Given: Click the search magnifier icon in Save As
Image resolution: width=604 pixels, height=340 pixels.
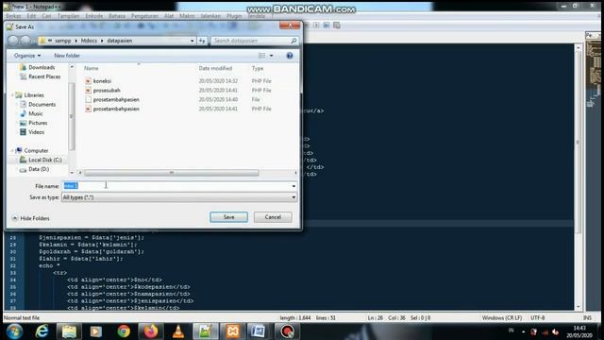Looking at the screenshot, I should [x=294, y=41].
